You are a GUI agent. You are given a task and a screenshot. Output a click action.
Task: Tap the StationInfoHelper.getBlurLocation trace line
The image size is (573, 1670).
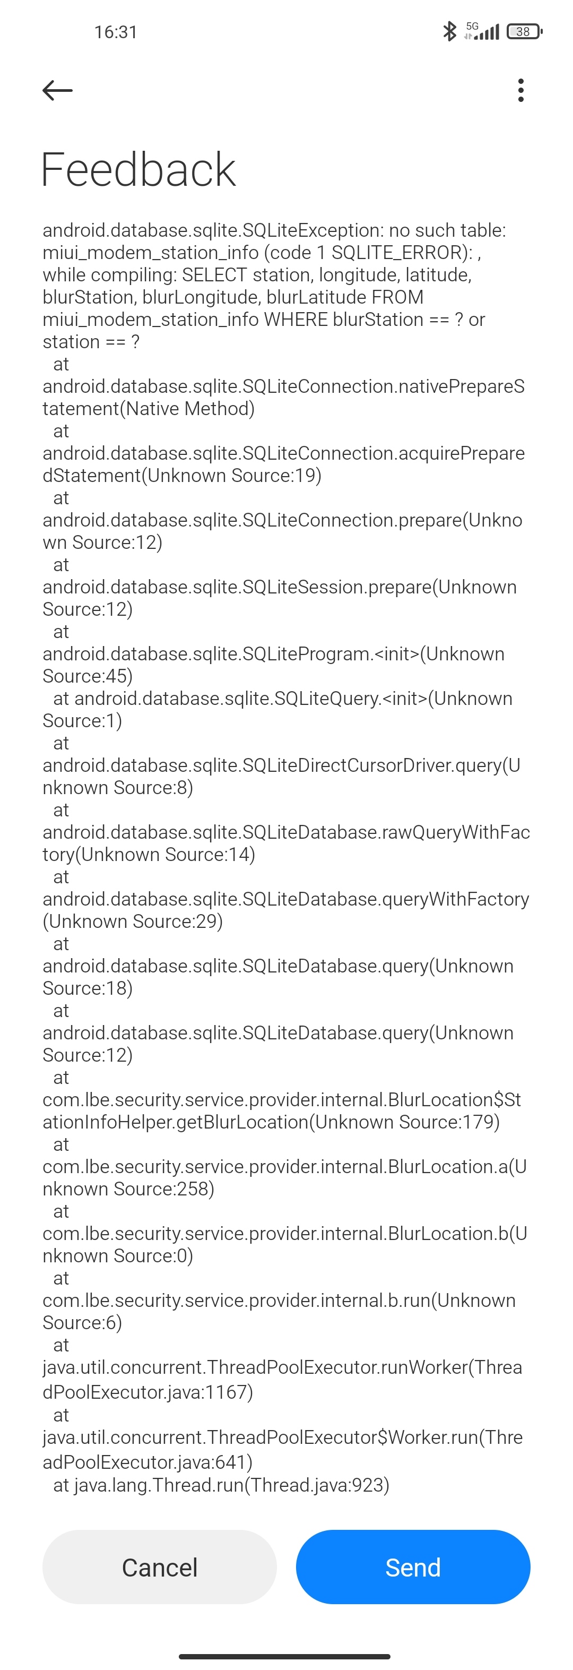(282, 1111)
